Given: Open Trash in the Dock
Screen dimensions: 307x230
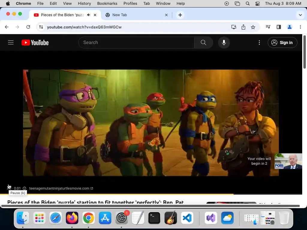Looking at the screenshot, I should tap(284, 218).
